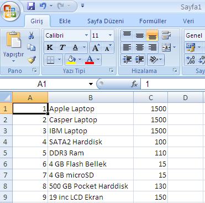Toggle bottom vertical alignment button
The height and width of the screenshot is (203, 205).
152,35
